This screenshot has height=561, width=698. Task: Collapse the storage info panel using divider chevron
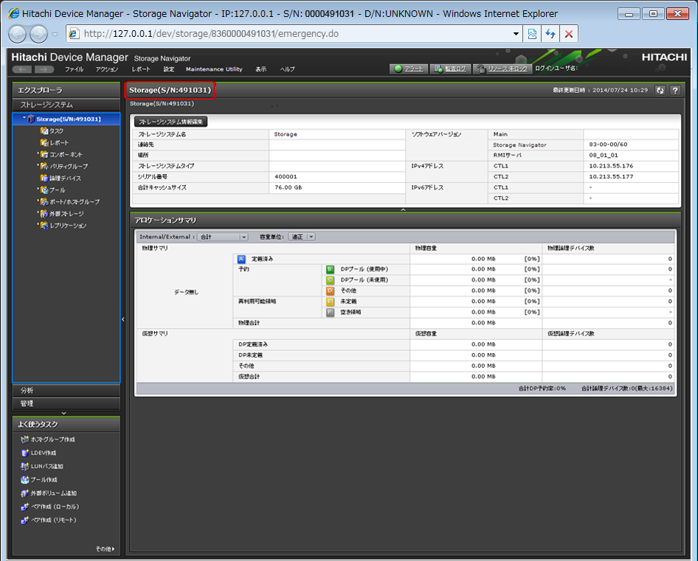point(403,210)
